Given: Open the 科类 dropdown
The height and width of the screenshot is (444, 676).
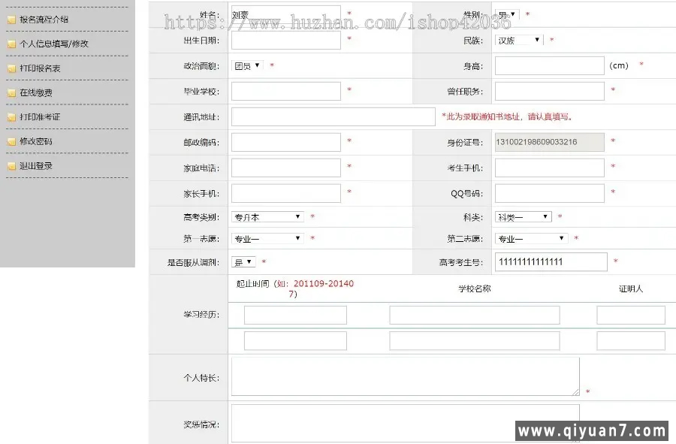Looking at the screenshot, I should coord(523,217).
